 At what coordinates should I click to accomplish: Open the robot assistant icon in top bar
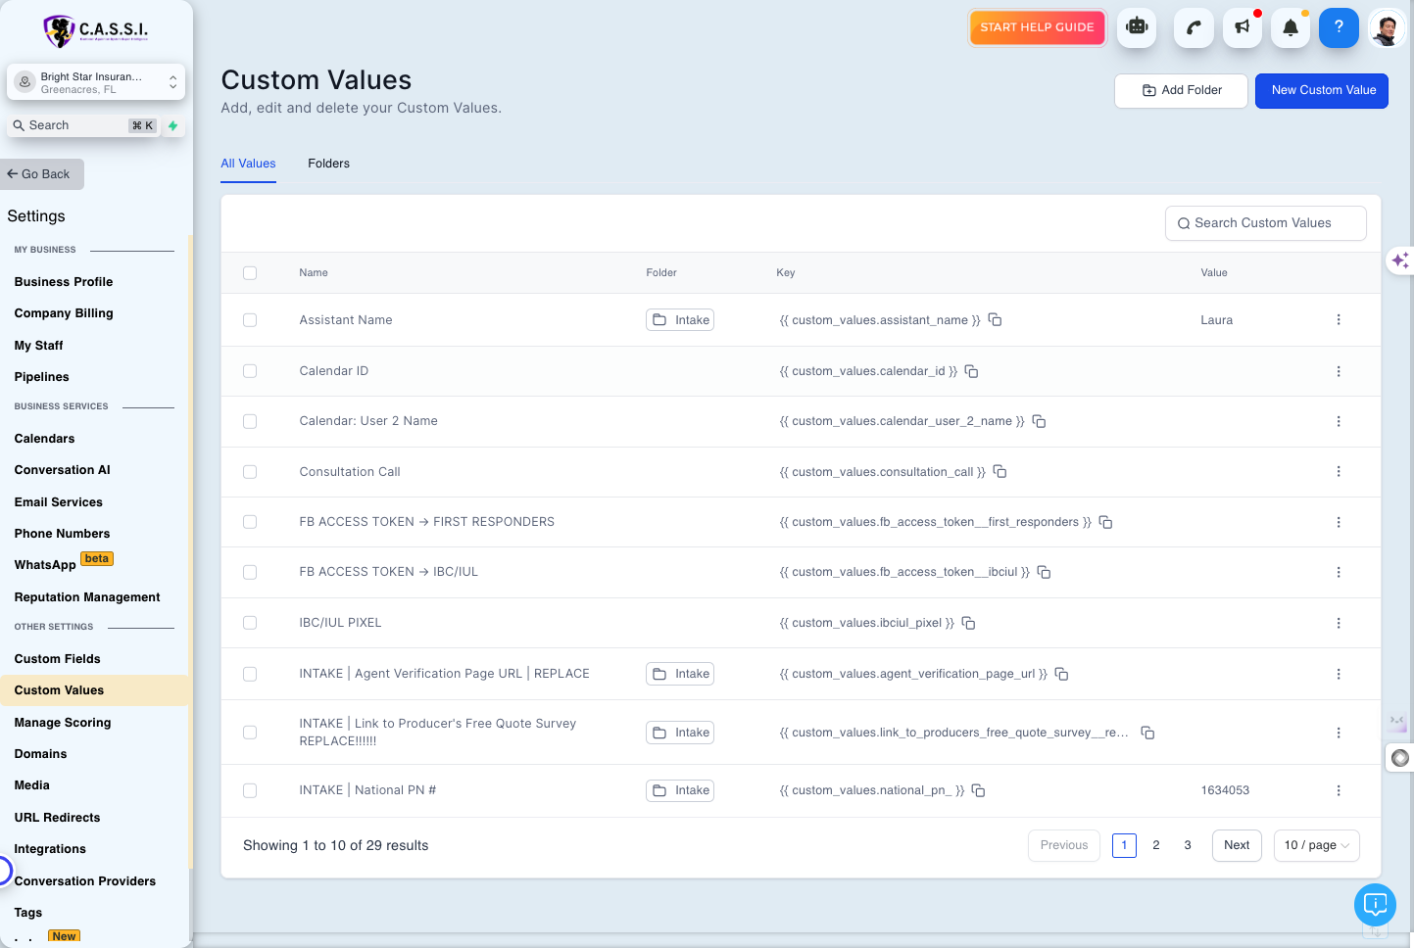(x=1137, y=27)
